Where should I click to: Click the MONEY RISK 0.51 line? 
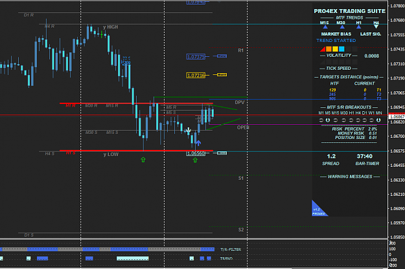[357, 133]
